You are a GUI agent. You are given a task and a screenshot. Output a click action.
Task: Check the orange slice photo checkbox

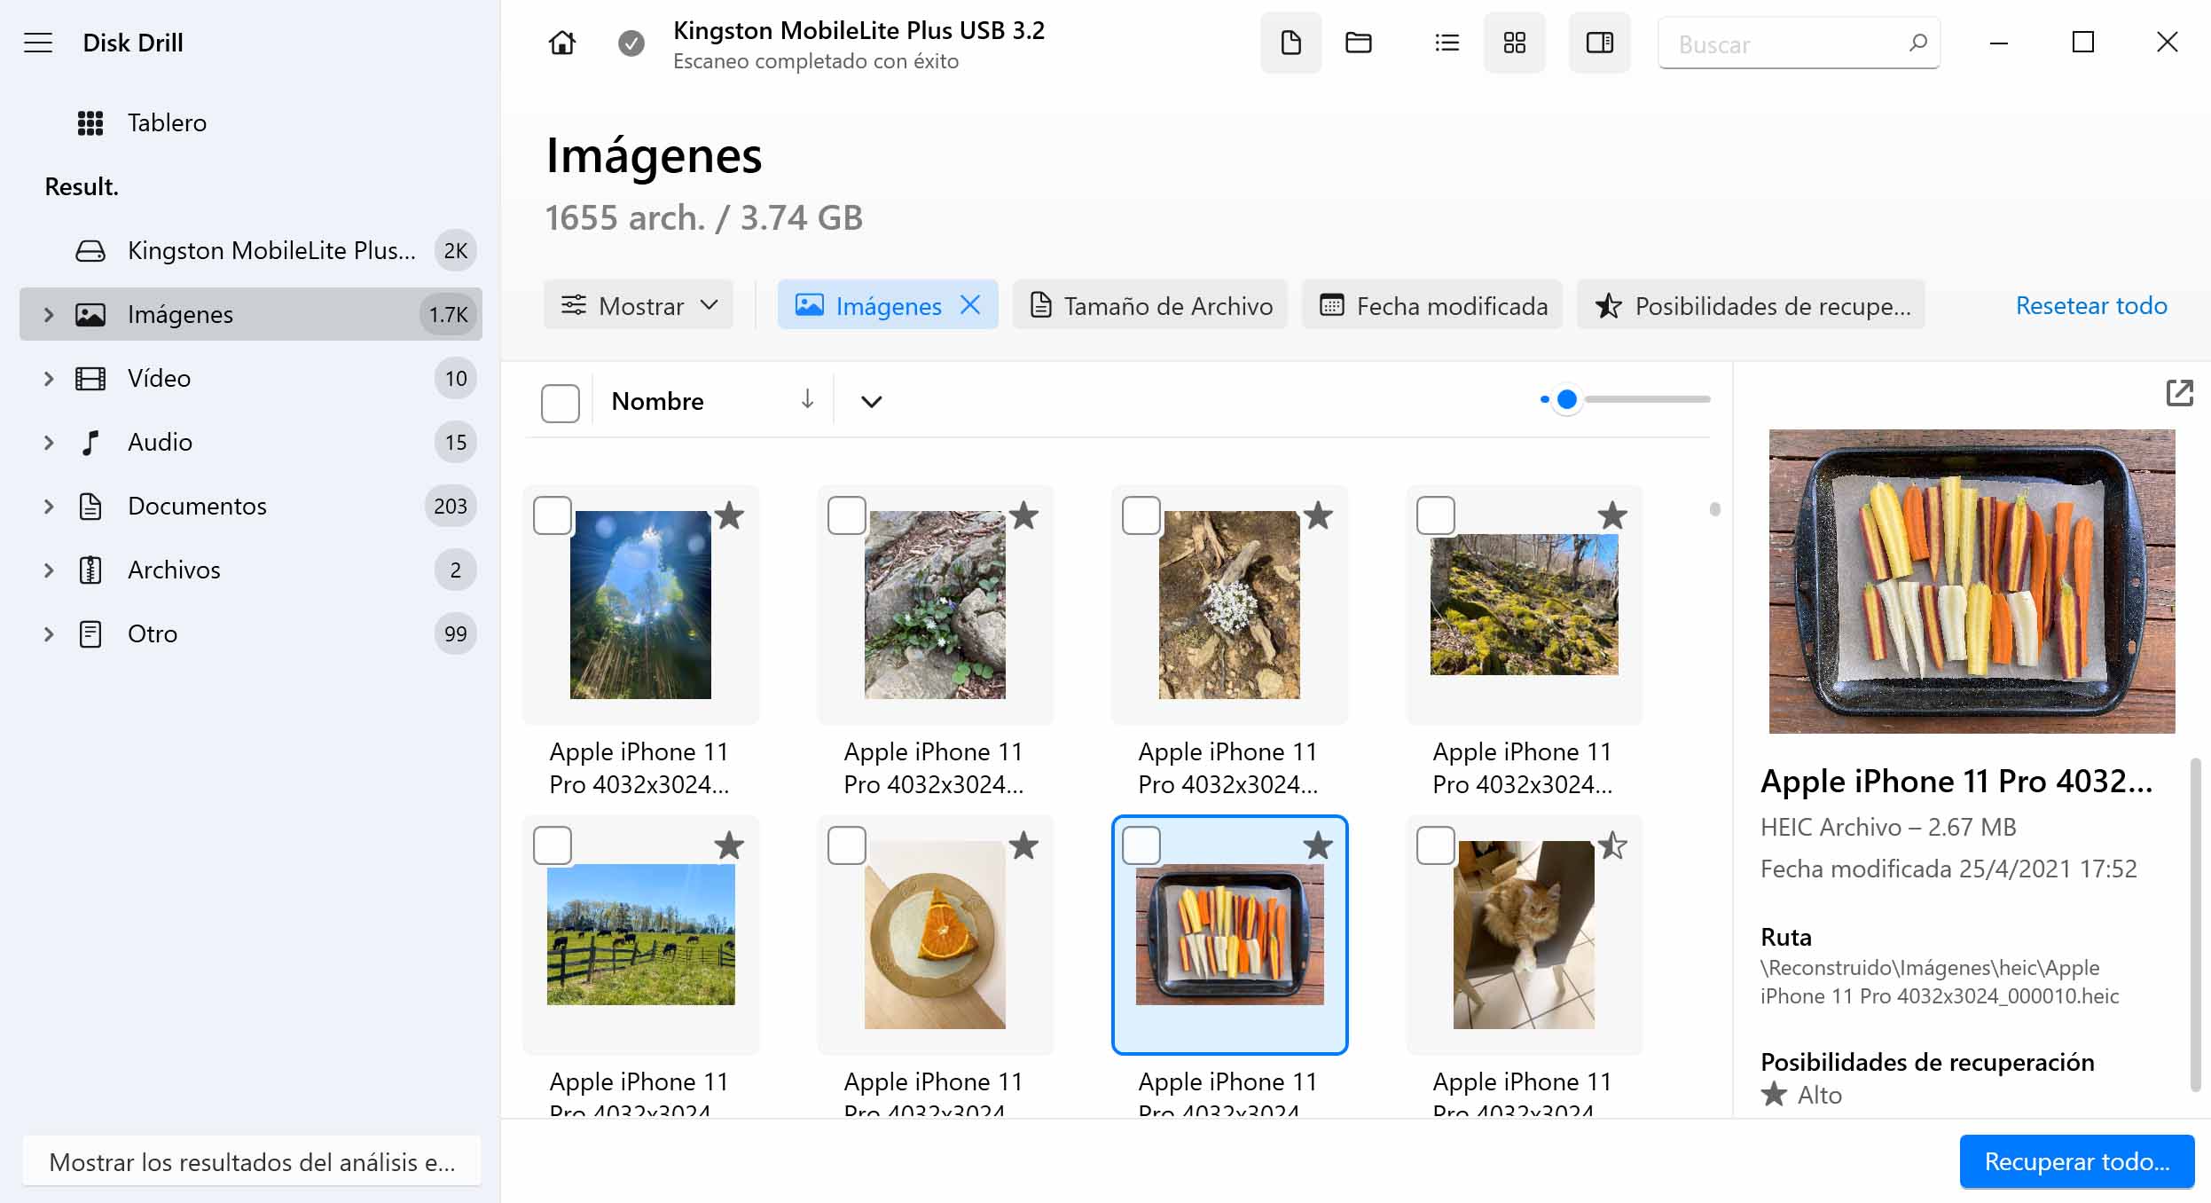click(847, 845)
